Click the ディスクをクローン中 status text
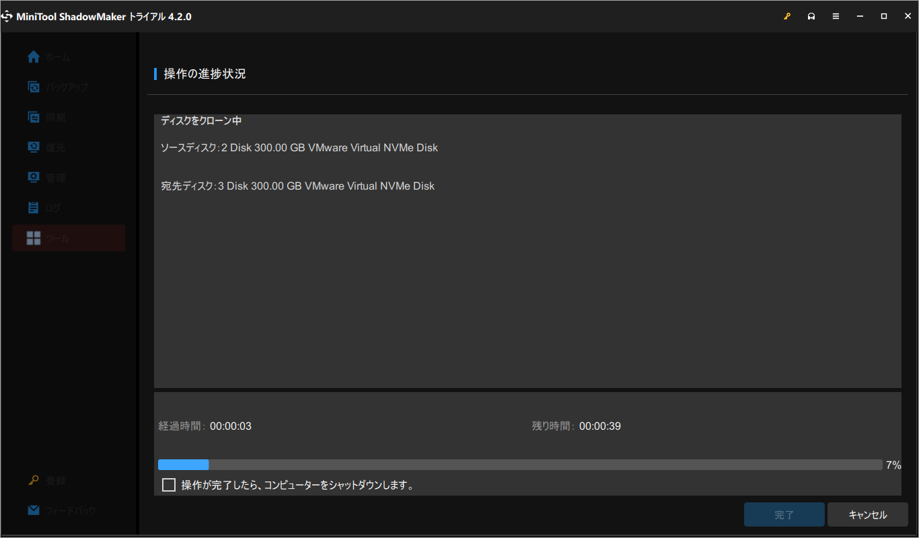Screen dimensions: 919x538 pos(201,121)
